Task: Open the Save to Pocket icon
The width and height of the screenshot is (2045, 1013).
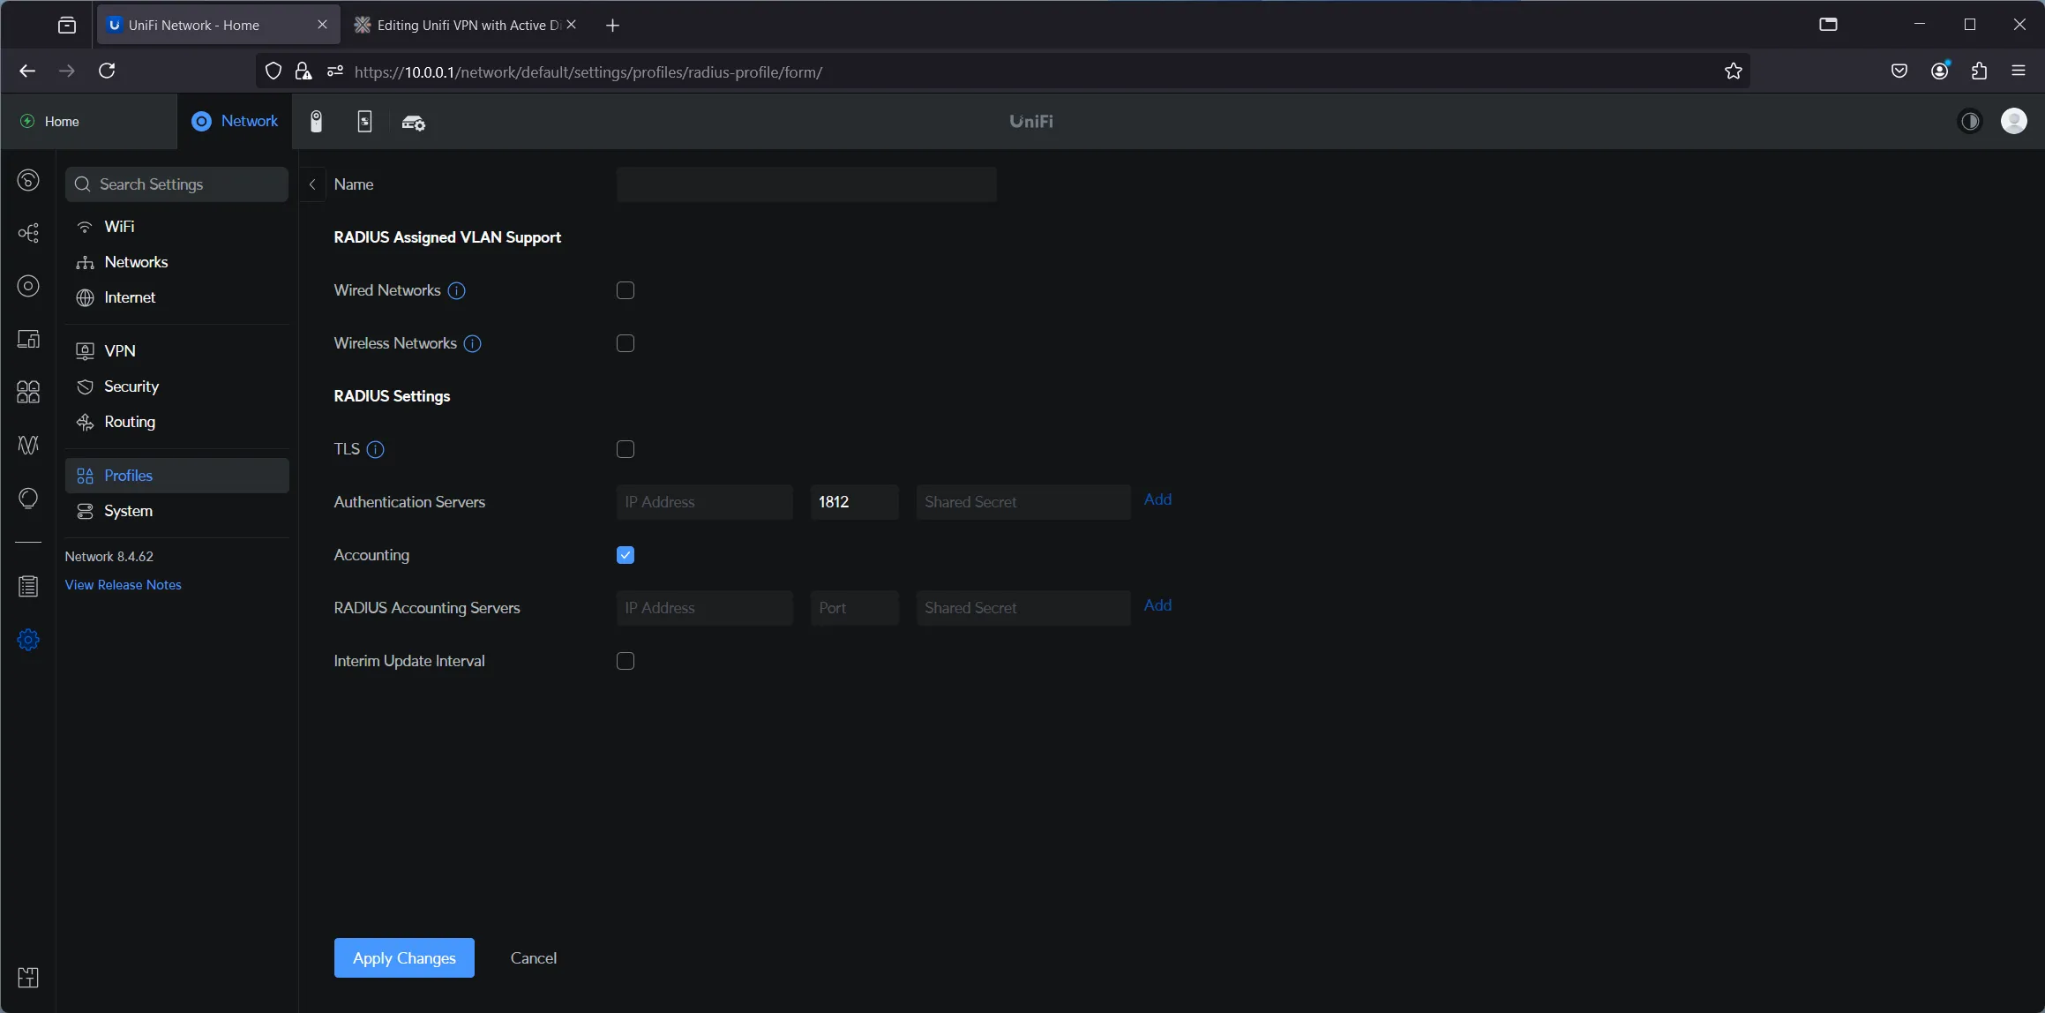Action: pyautogui.click(x=1899, y=71)
